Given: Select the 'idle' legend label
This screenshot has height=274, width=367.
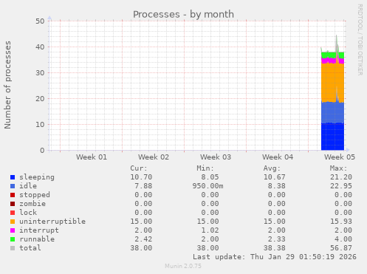Looking at the screenshot, I should pos(28,186).
